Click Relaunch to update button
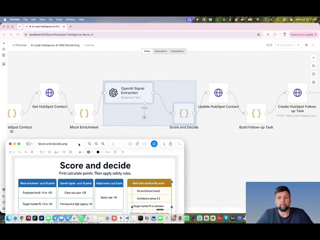320x240 pixels. click(x=303, y=34)
